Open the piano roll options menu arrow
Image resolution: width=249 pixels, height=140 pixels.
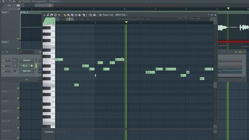44,15
